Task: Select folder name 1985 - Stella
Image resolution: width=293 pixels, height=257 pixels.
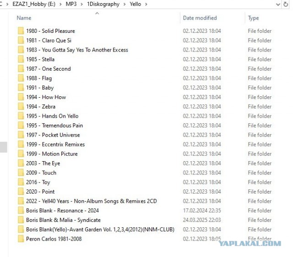Action: coord(40,59)
